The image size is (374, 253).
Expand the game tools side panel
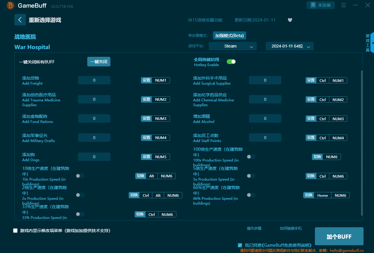tap(372, 43)
